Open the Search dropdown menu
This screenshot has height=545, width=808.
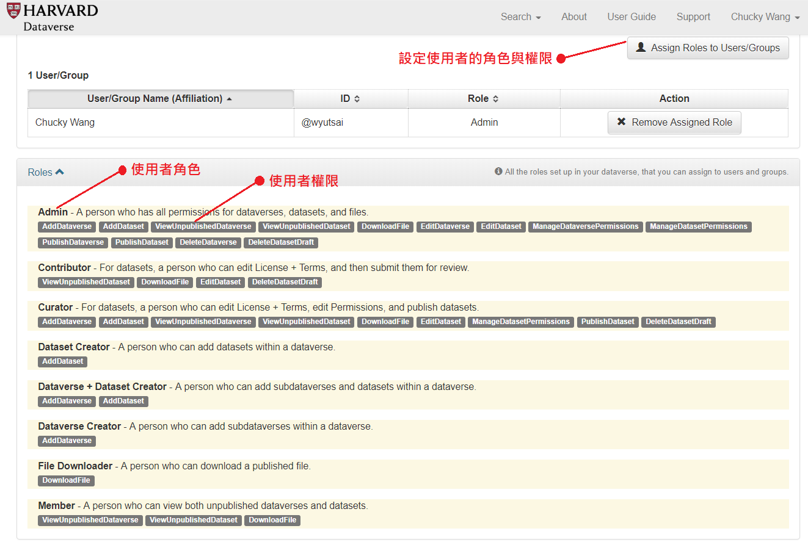(520, 17)
